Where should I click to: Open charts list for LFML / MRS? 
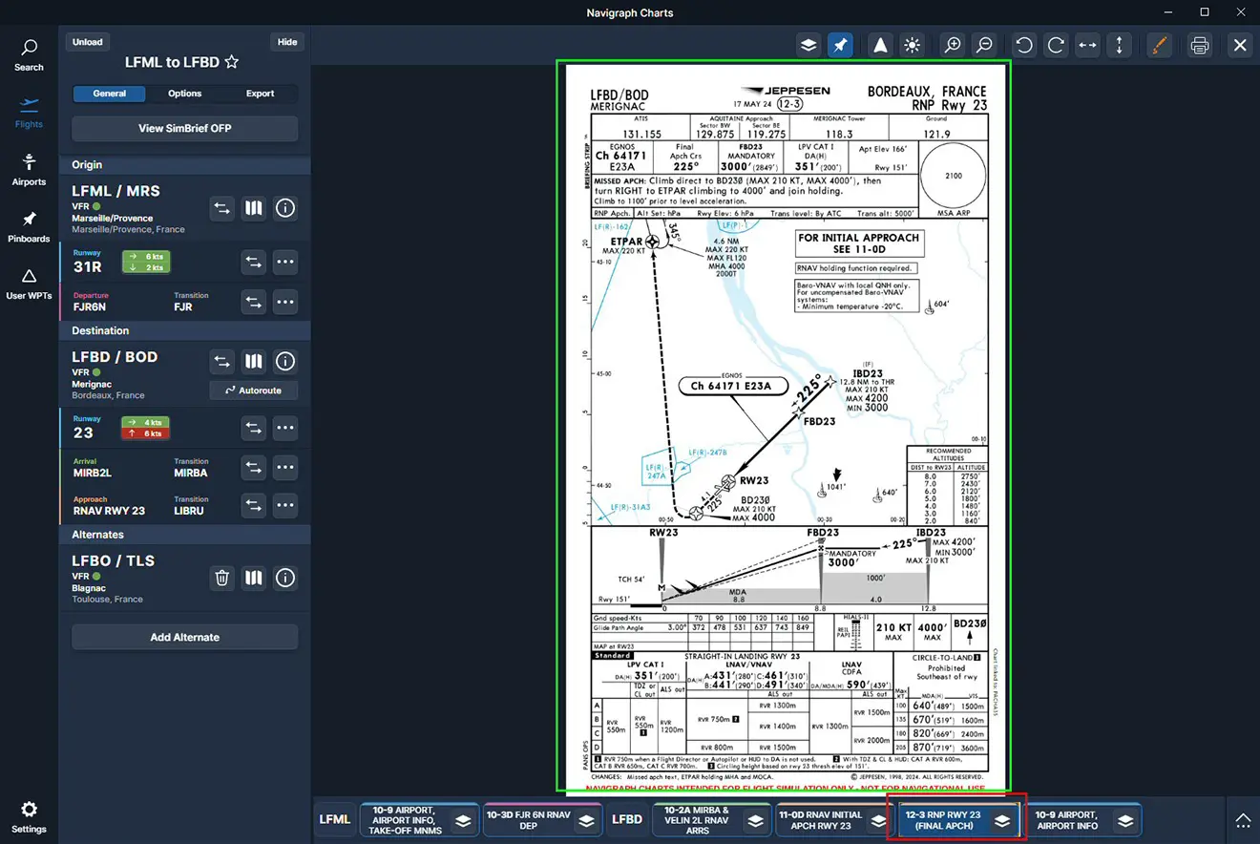pyautogui.click(x=253, y=208)
